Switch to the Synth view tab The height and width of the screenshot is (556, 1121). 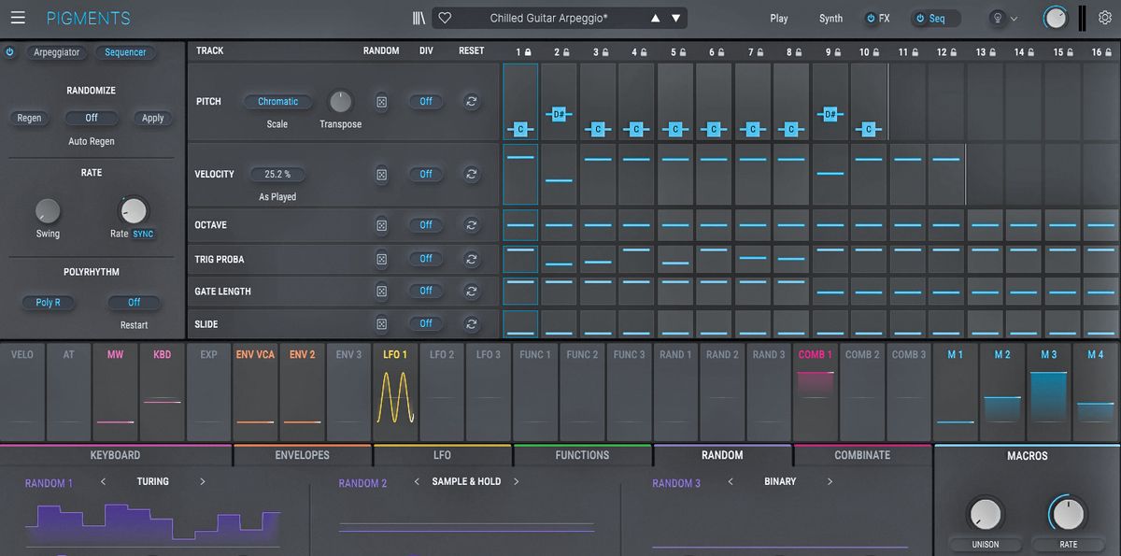click(830, 17)
